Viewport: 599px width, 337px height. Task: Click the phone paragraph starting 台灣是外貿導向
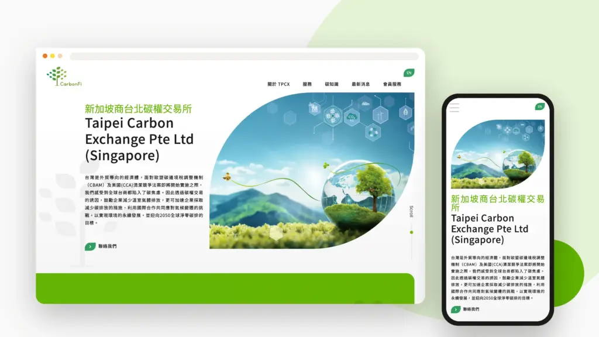click(498, 278)
